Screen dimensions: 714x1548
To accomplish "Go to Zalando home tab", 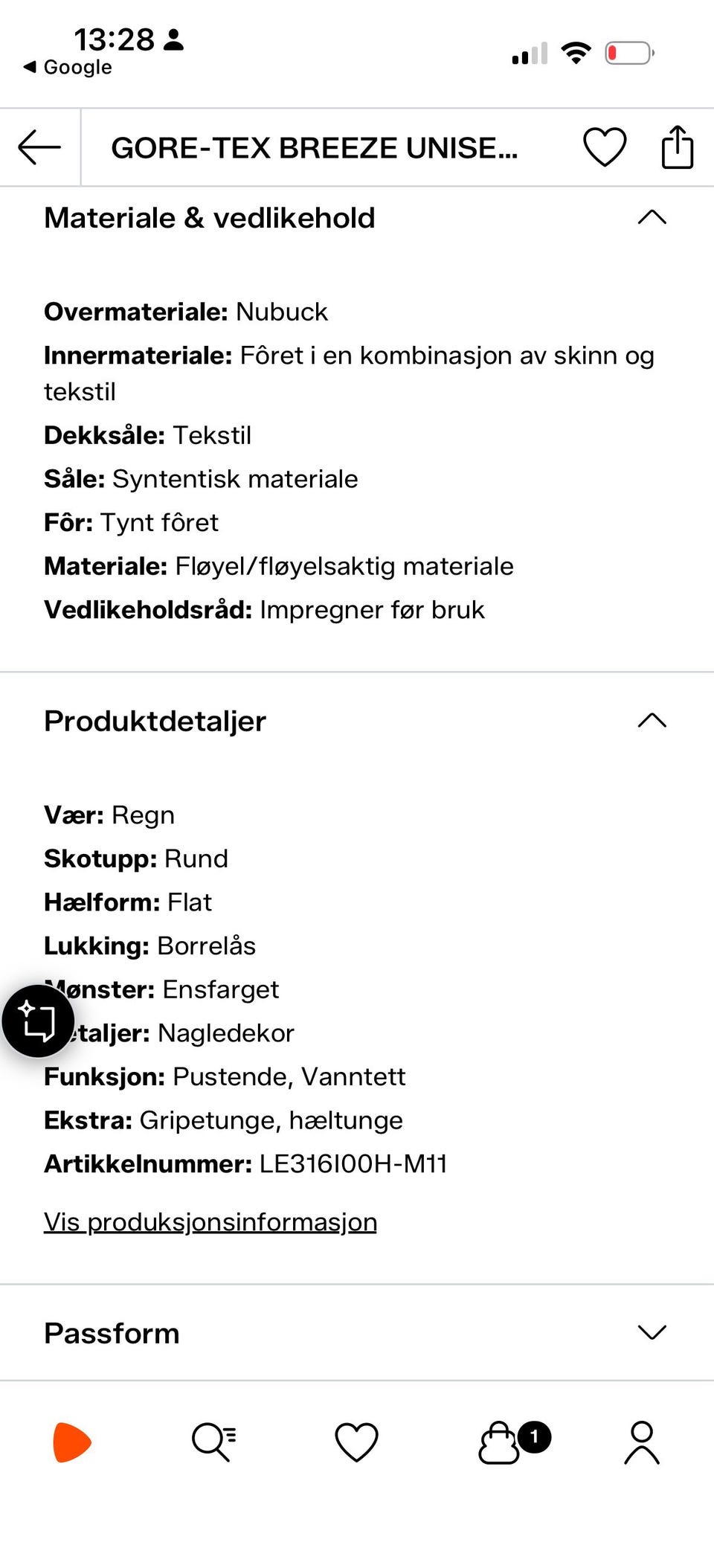I will point(72,1442).
